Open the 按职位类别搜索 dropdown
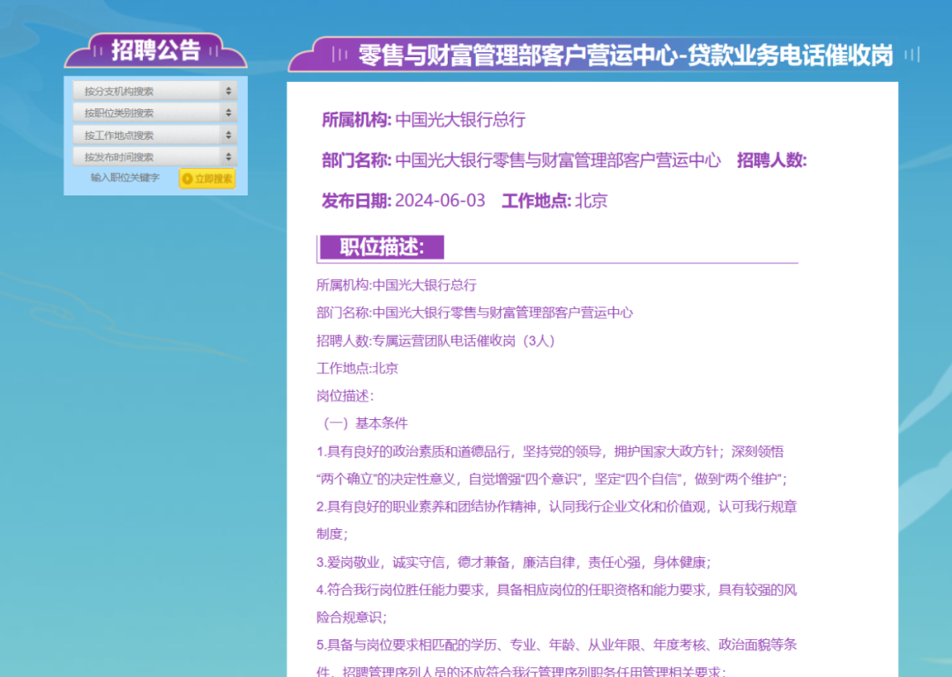Image resolution: width=952 pixels, height=677 pixels. tap(155, 113)
